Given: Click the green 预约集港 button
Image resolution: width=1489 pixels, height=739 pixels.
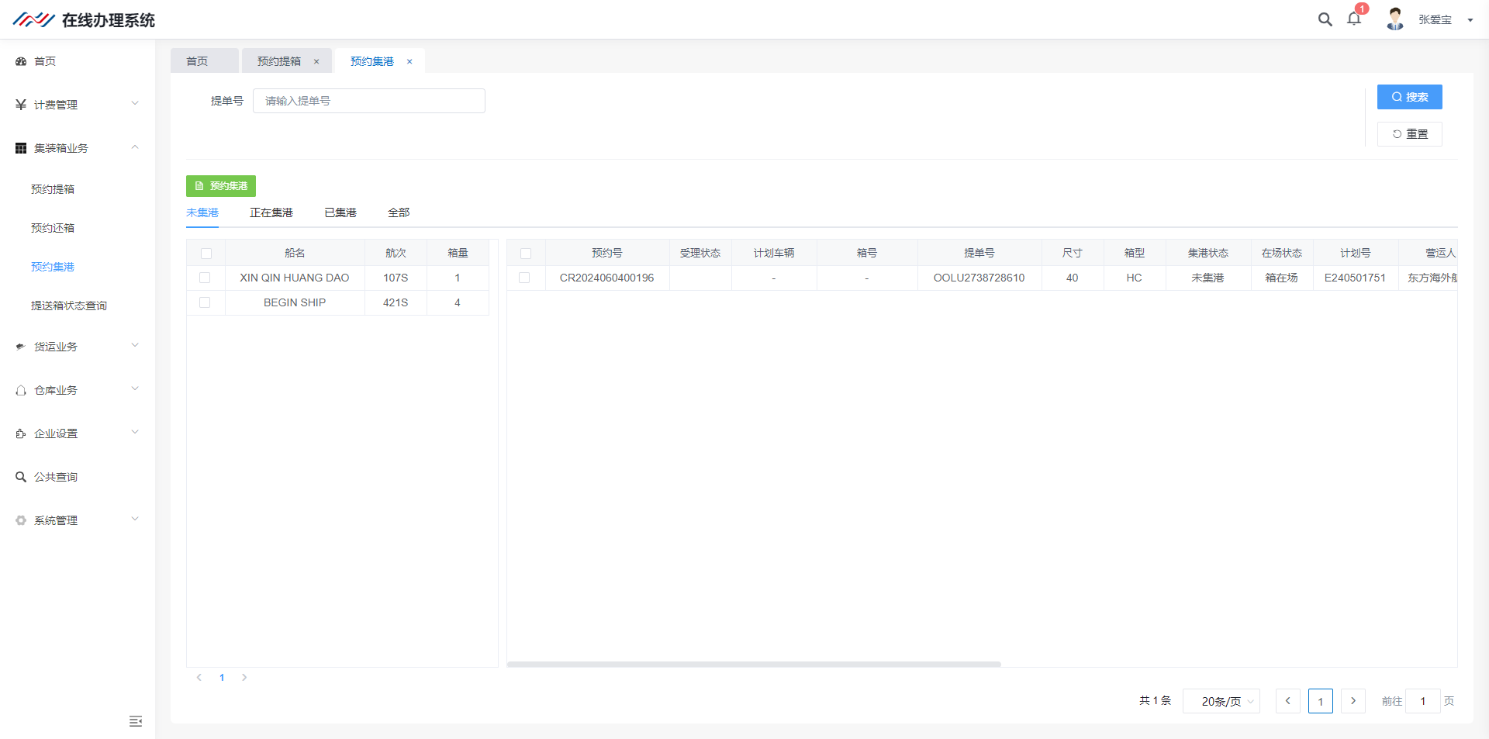Looking at the screenshot, I should [x=221, y=186].
